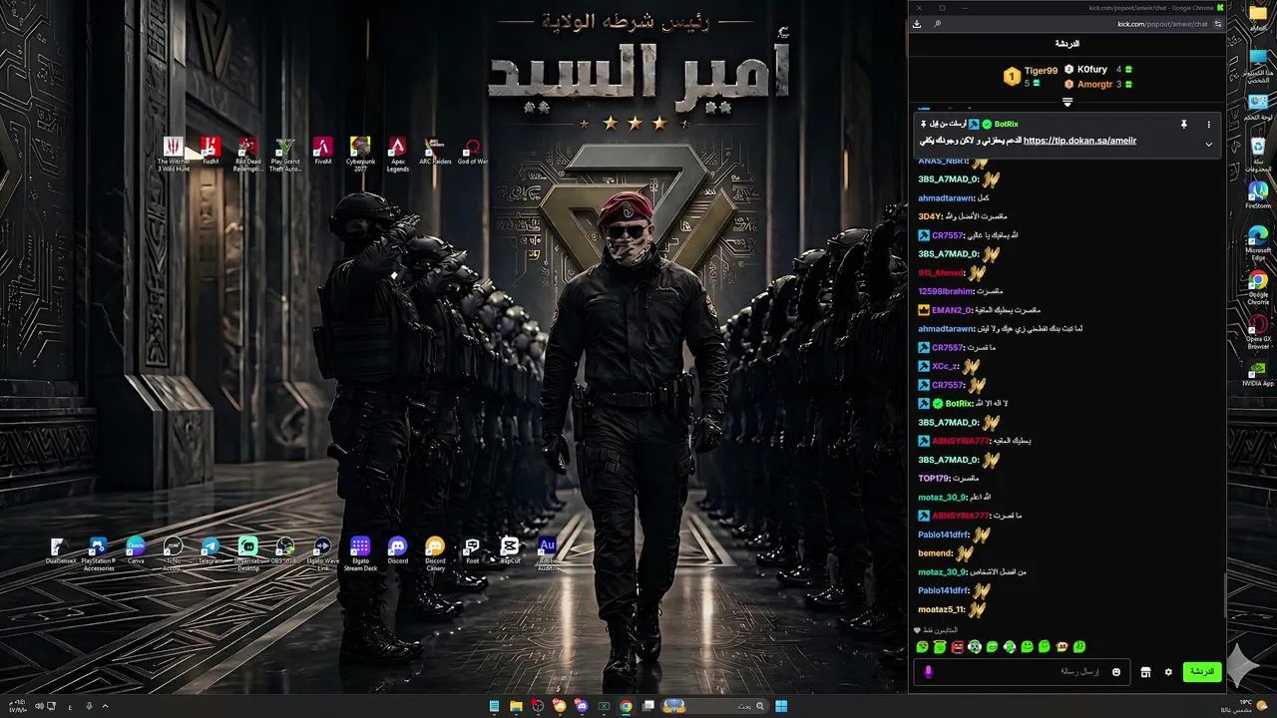Open FiveM desktop shortcut
Image resolution: width=1277 pixels, height=718 pixels.
(322, 151)
